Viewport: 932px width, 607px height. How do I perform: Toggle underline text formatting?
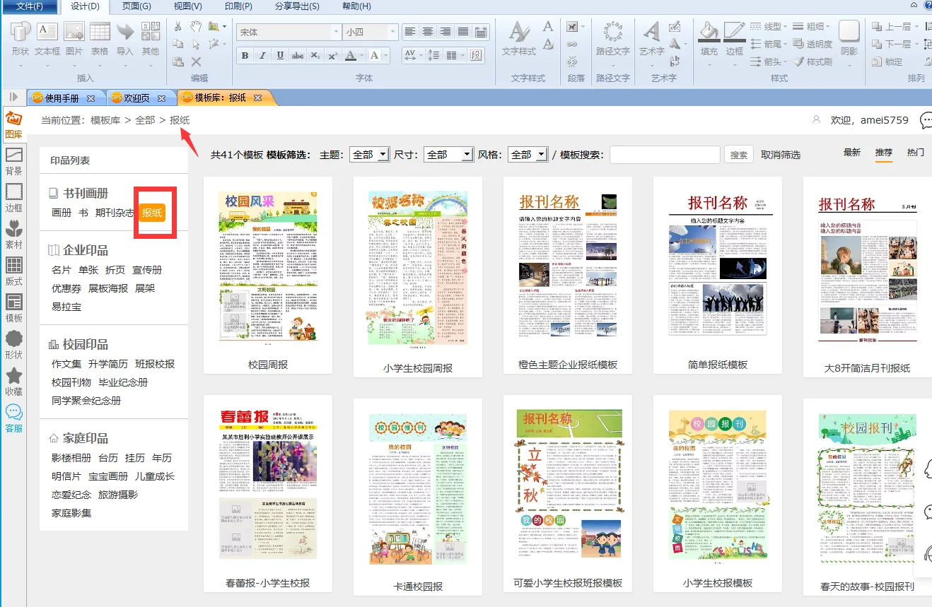280,56
